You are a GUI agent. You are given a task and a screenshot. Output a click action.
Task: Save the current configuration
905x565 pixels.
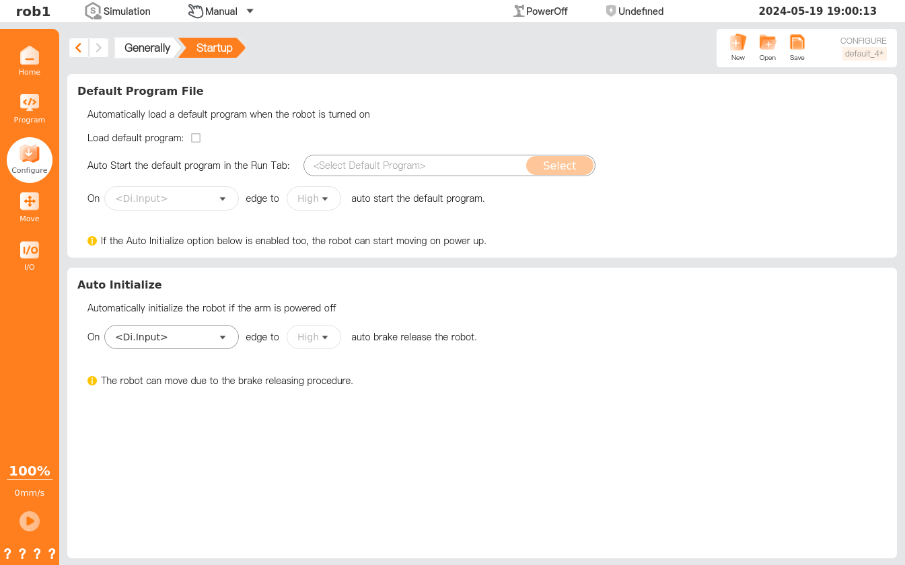click(797, 43)
